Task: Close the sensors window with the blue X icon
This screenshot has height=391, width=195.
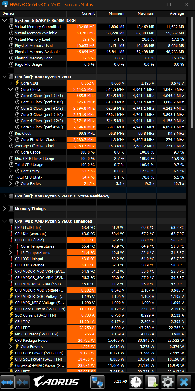Action: pyautogui.click(x=184, y=382)
